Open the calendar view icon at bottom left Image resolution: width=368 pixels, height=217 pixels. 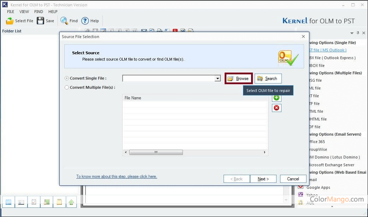point(8,202)
